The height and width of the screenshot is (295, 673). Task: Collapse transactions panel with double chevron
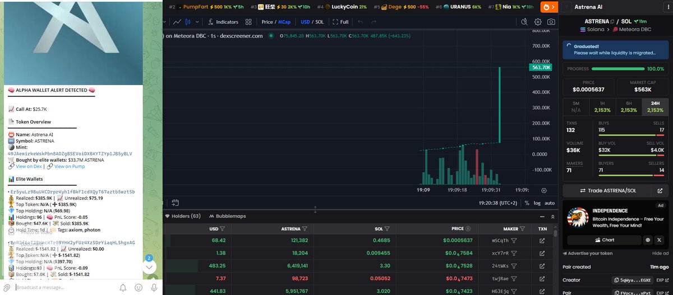[x=552, y=216]
